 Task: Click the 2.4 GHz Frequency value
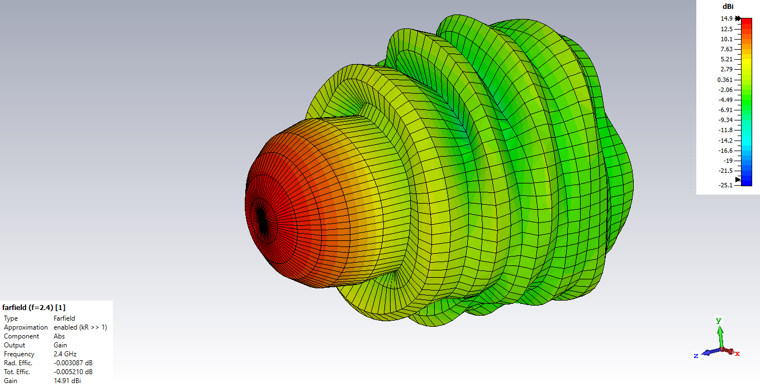[x=65, y=354]
